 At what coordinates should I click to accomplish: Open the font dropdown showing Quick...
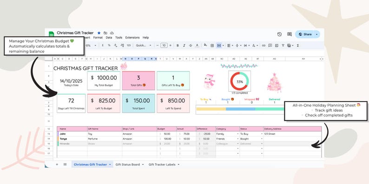click(x=143, y=45)
